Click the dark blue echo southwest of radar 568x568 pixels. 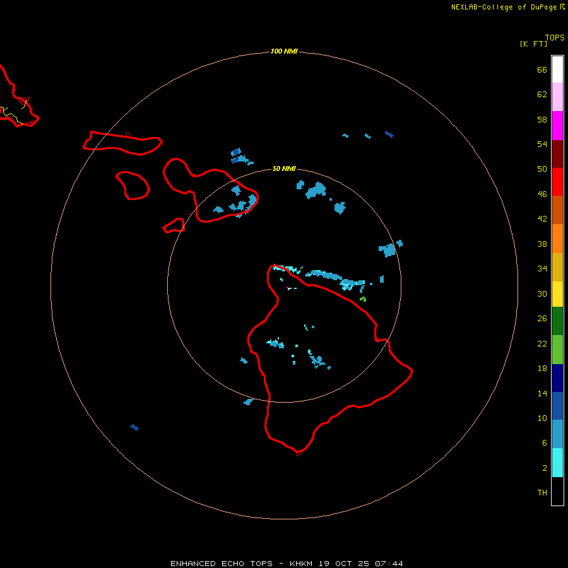click(x=134, y=427)
